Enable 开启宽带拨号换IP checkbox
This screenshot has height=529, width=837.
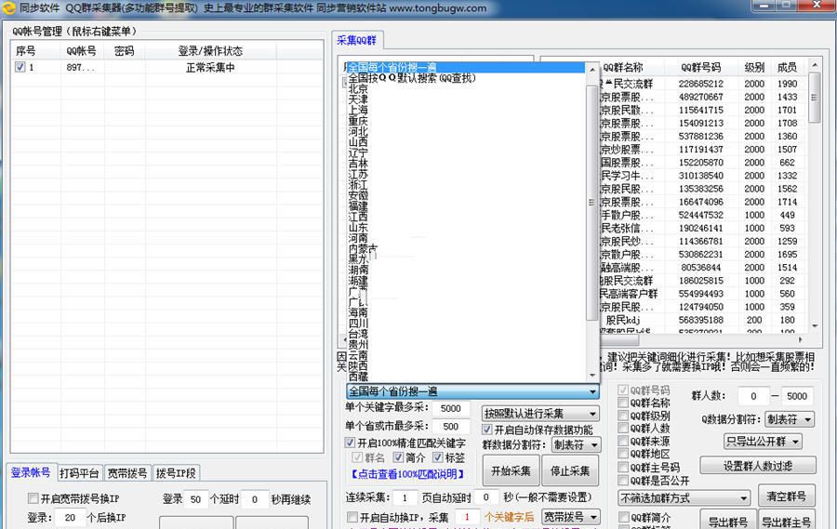tap(33, 498)
